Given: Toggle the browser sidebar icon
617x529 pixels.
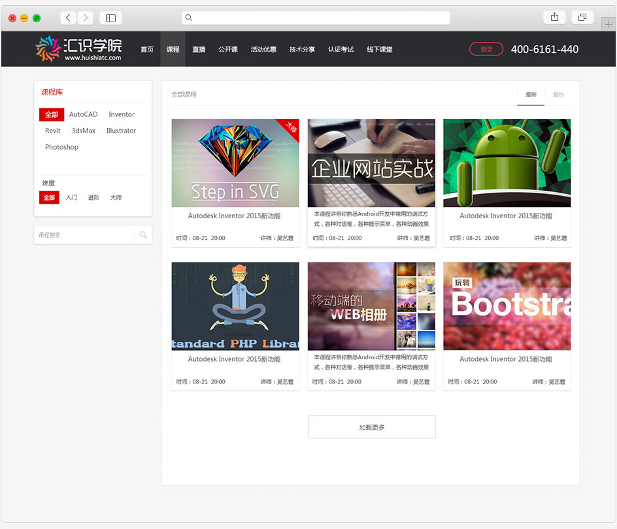Looking at the screenshot, I should coord(110,18).
